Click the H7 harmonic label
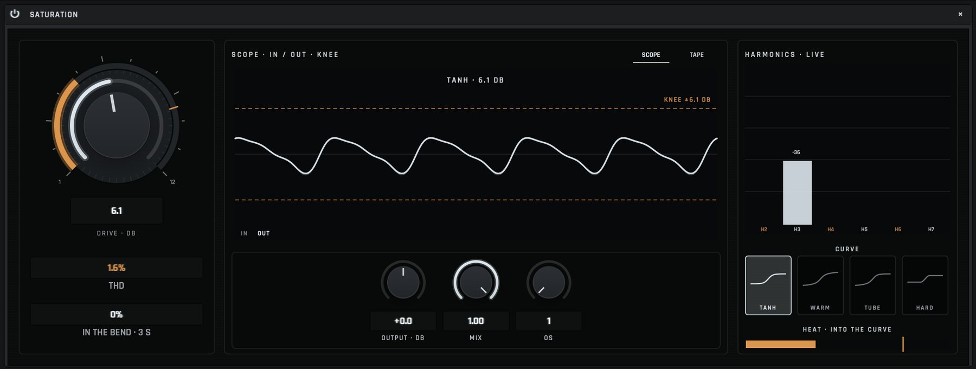 click(x=931, y=230)
